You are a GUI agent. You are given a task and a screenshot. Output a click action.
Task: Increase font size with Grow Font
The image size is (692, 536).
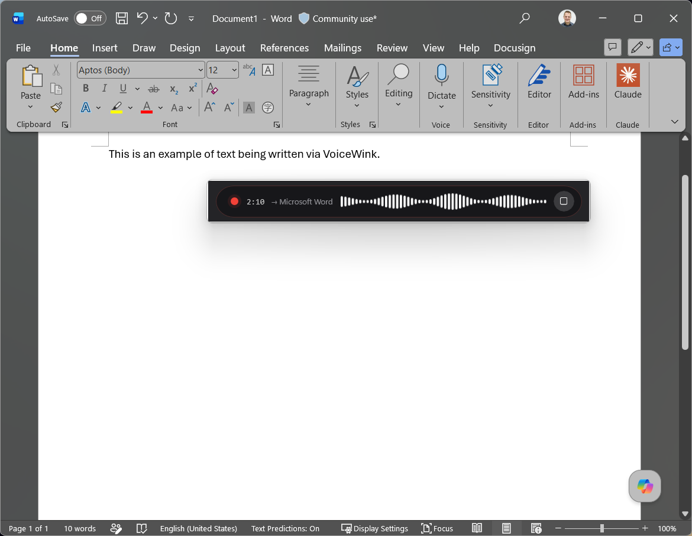[x=209, y=107]
